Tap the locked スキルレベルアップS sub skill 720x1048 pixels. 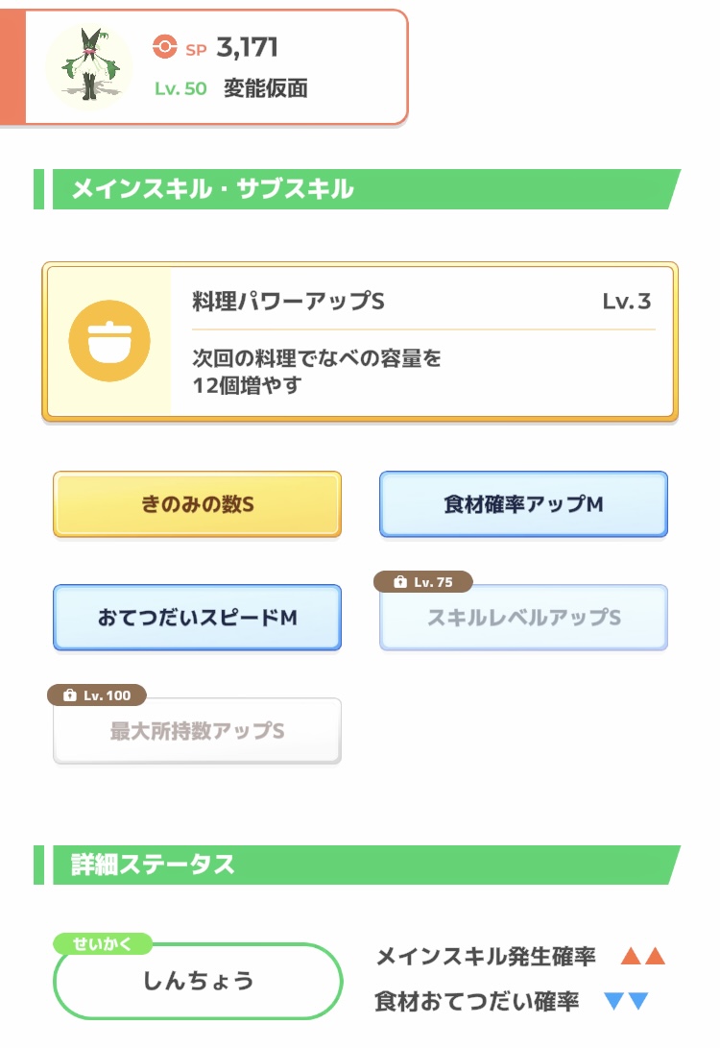[x=523, y=618]
